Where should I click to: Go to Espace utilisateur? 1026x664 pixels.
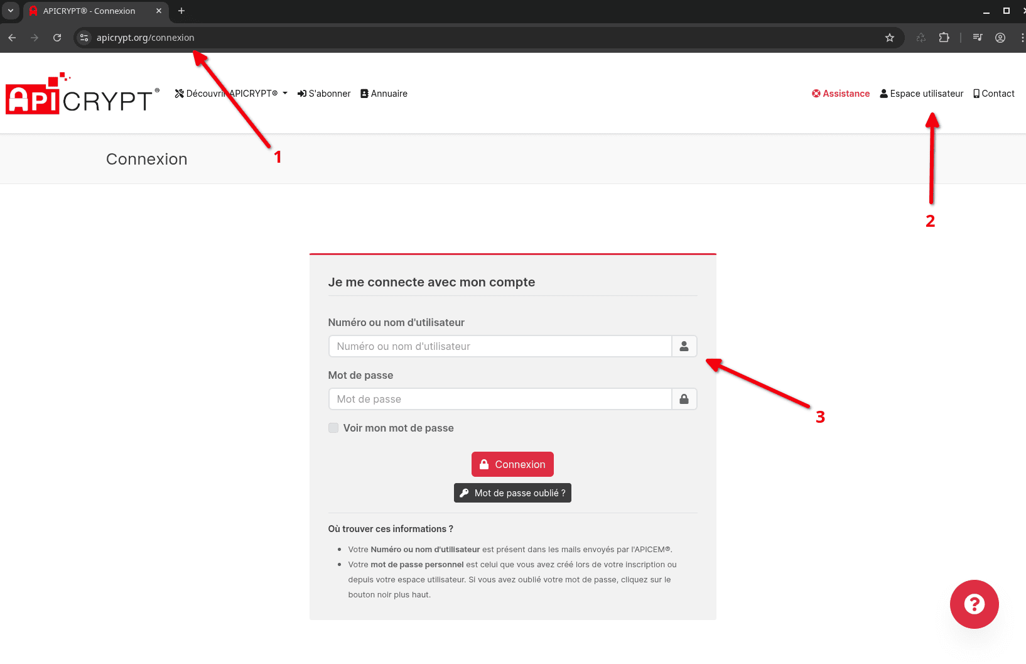pos(921,94)
